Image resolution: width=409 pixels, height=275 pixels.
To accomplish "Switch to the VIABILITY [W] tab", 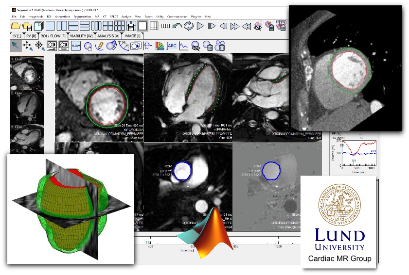I will [x=81, y=36].
